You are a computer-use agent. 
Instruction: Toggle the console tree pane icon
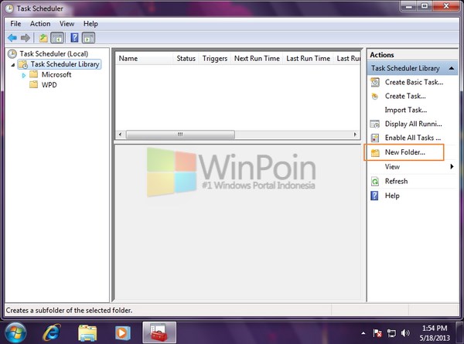click(57, 38)
